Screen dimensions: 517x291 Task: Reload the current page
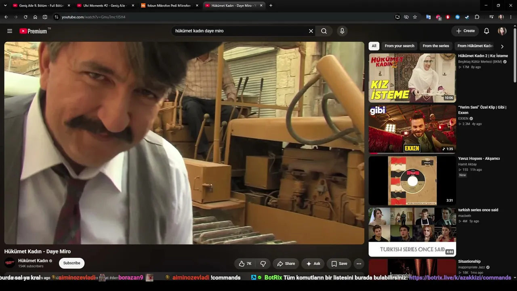point(25,17)
